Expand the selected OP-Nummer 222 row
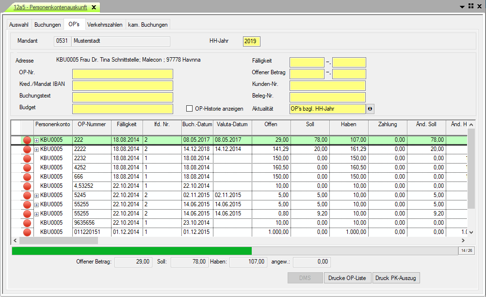The image size is (486, 297). coord(36,140)
